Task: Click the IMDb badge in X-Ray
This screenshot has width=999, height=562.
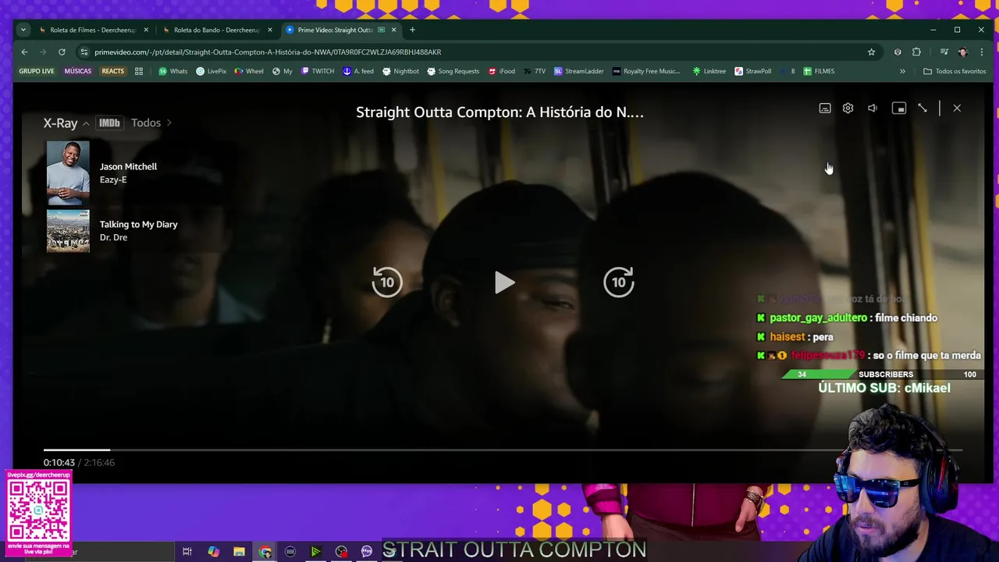Action: pyautogui.click(x=109, y=123)
